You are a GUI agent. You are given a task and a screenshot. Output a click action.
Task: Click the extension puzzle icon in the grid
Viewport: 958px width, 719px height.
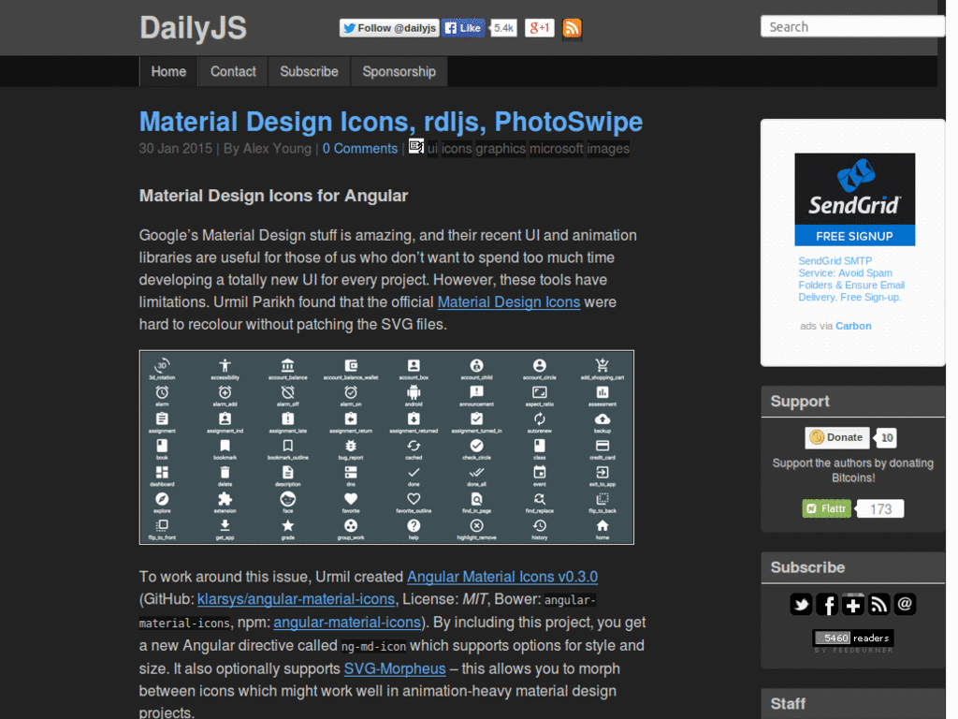point(225,499)
